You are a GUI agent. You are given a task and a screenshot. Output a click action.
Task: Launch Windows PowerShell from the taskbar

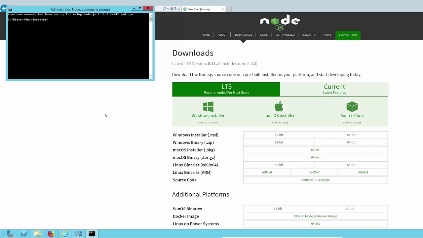(24, 234)
